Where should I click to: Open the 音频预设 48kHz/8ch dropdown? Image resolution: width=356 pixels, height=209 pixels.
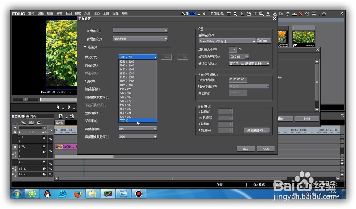click(x=140, y=38)
